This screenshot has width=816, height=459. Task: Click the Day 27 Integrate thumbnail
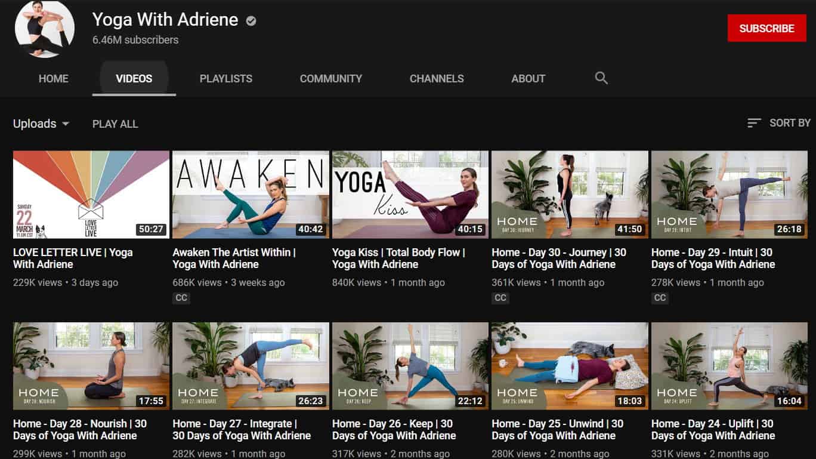point(251,366)
